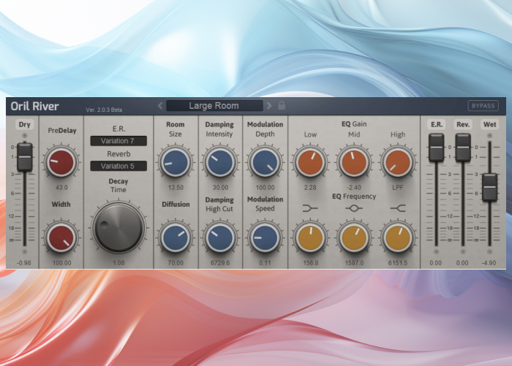Click the Rev. mixer label button

[463, 124]
